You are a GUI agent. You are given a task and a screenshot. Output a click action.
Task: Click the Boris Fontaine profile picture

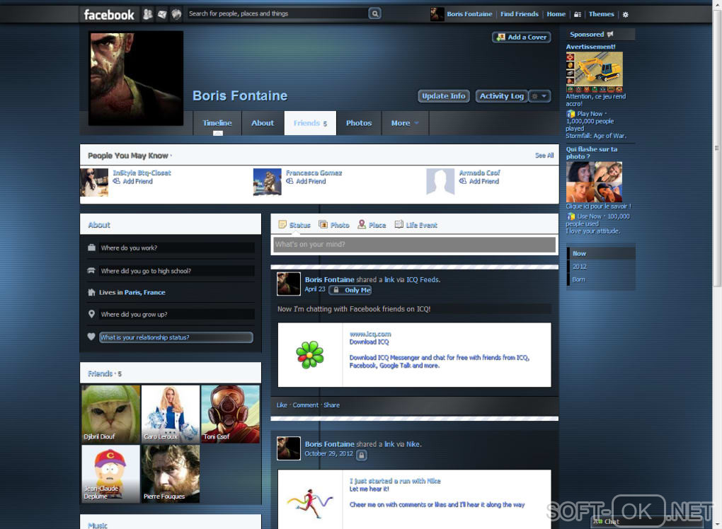(136, 79)
